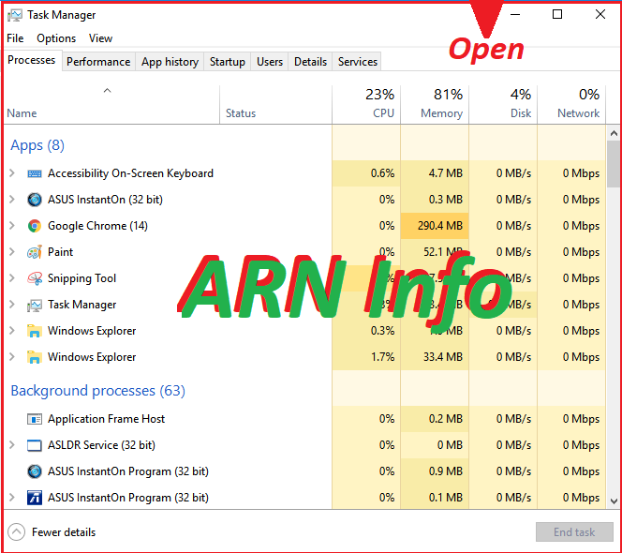Viewport: 622px width, 553px height.
Task: Go to the Users tab
Action: tap(270, 62)
